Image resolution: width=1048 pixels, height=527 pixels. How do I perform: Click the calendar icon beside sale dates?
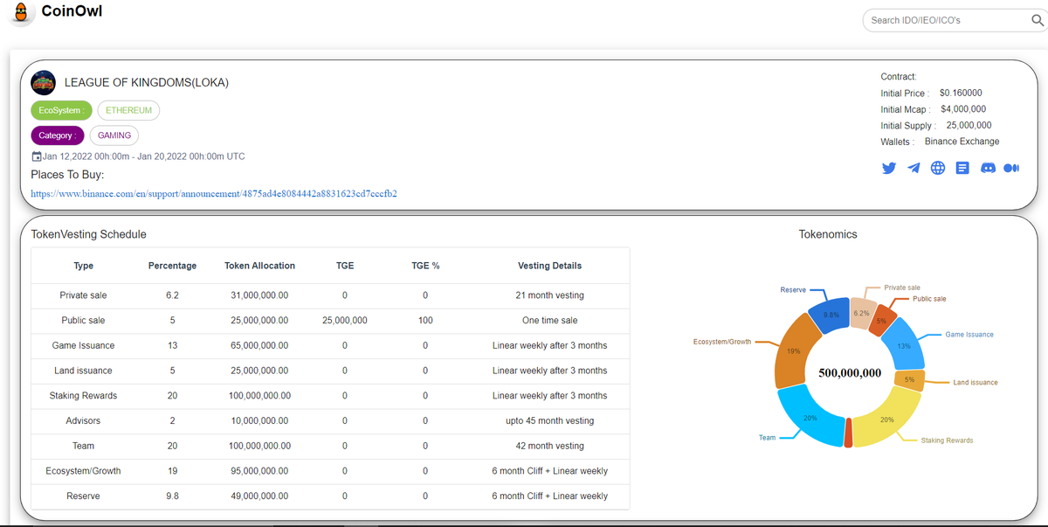pos(36,156)
